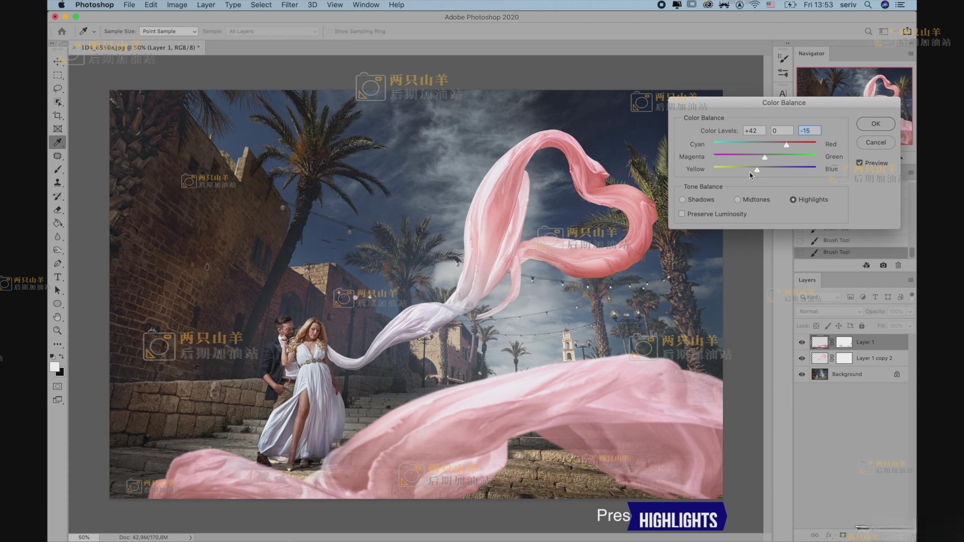Select the Crop tool
Image resolution: width=964 pixels, height=542 pixels.
tap(58, 115)
